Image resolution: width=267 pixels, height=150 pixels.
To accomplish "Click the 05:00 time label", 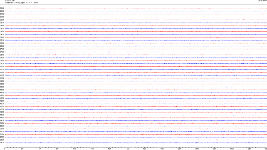I will point(2,37).
